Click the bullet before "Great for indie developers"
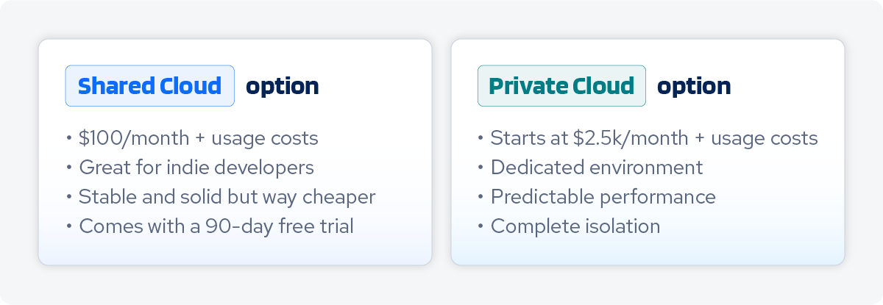The height and width of the screenshot is (305, 883). pos(68,168)
